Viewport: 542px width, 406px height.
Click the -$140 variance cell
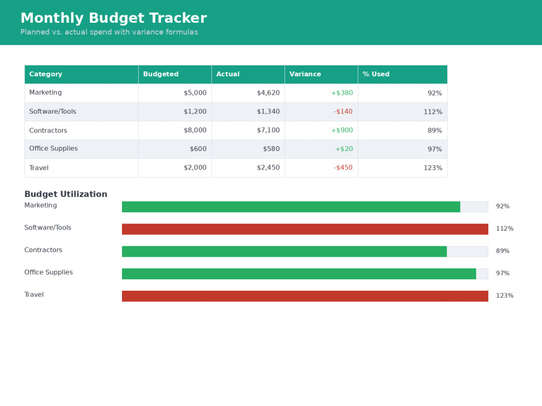pyautogui.click(x=321, y=112)
